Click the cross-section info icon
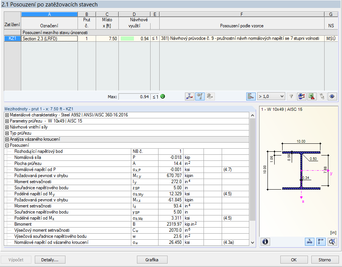This screenshot has height=267, width=342. [265, 242]
